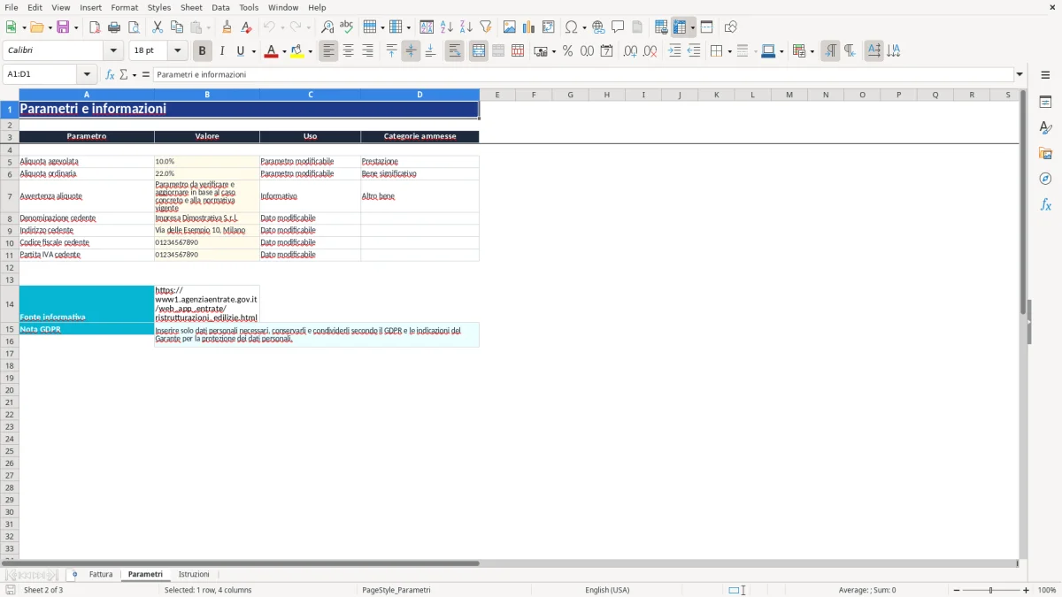The height and width of the screenshot is (597, 1062).
Task: Insert an image
Action: pyautogui.click(x=510, y=27)
